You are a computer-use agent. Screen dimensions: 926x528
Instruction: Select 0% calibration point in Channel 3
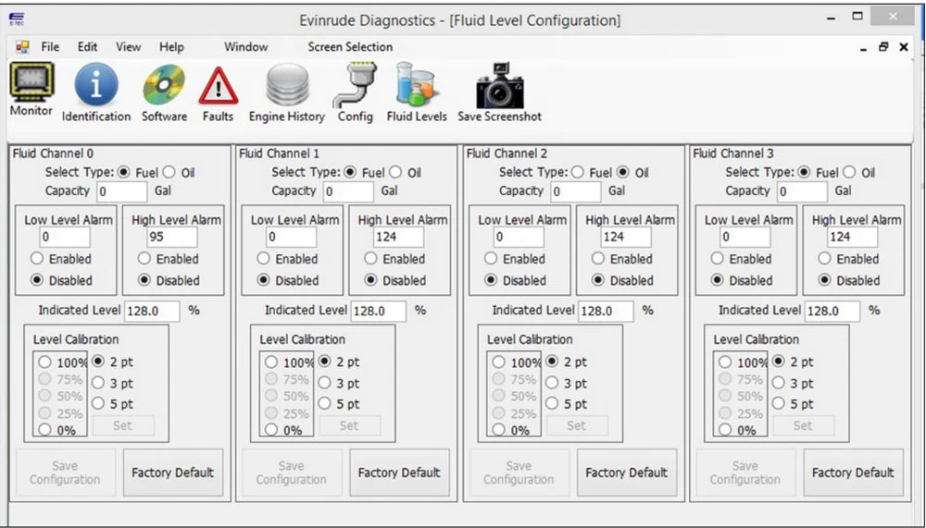coord(725,430)
